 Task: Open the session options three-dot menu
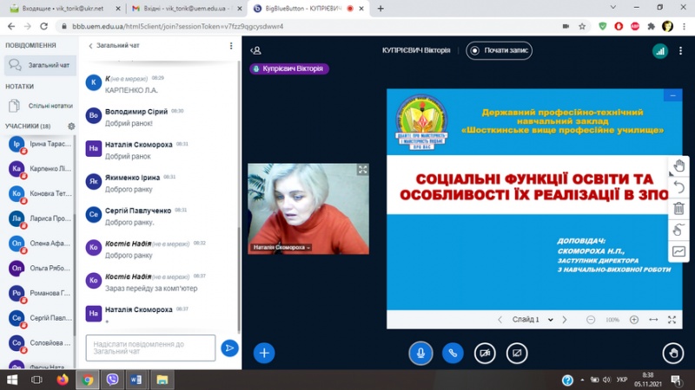click(680, 51)
